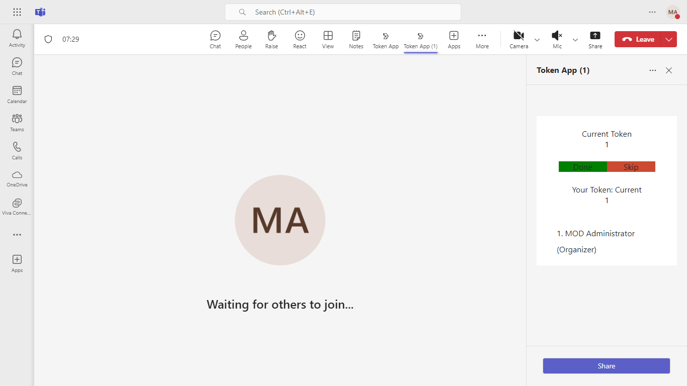Turn on the Camera
687x386 pixels.
pyautogui.click(x=519, y=39)
